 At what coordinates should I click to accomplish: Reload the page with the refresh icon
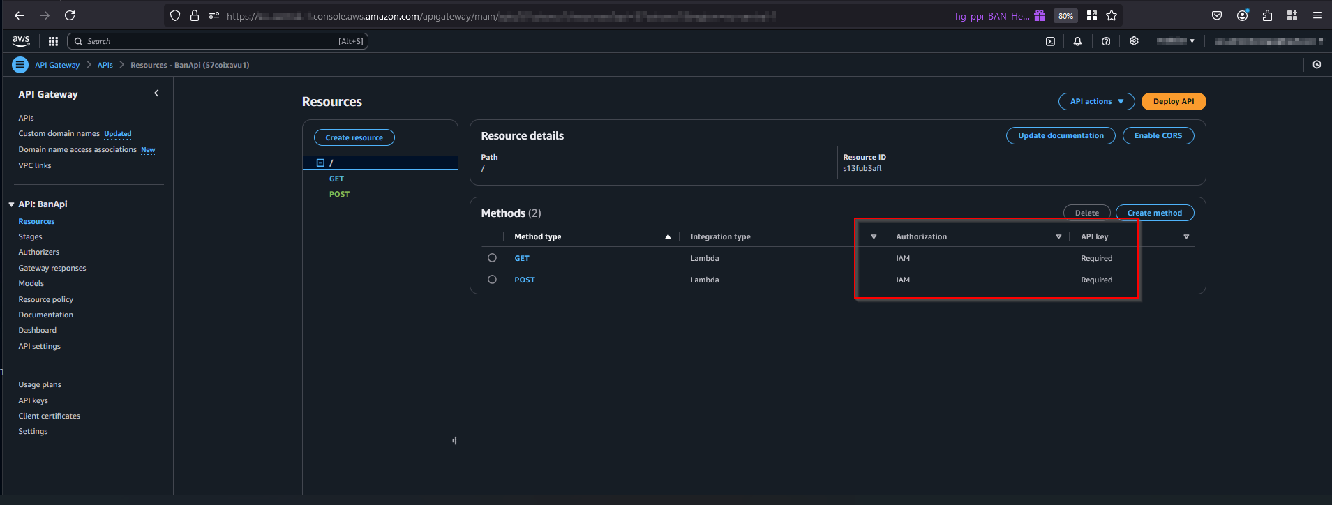point(70,15)
